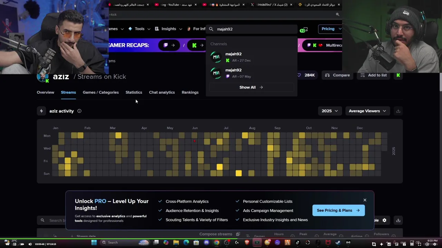
Task: Click the video progress bar
Action: point(221,239)
